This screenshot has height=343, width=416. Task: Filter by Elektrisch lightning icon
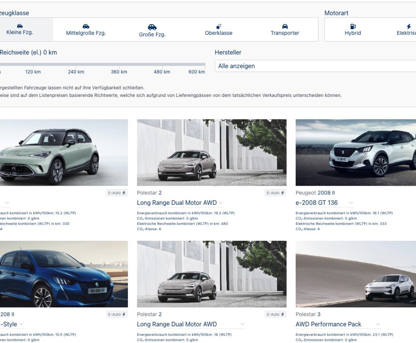(x=408, y=26)
